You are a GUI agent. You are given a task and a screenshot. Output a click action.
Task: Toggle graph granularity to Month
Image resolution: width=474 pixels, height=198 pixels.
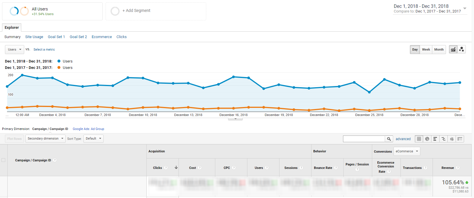(x=439, y=49)
